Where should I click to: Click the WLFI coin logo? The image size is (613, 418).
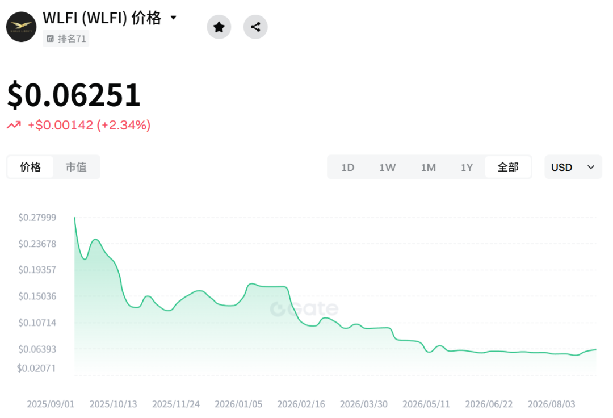(x=21, y=27)
